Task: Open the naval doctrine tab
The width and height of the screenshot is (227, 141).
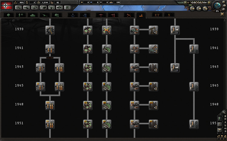Action: pyautogui.click(x=85, y=15)
